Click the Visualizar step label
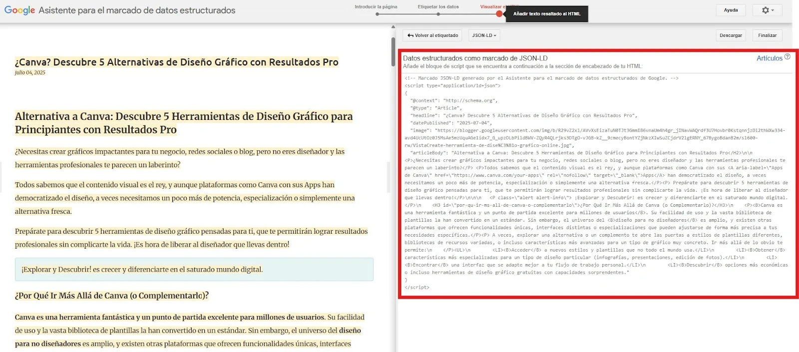 click(x=492, y=7)
